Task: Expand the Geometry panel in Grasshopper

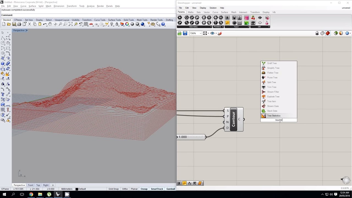Action: point(211,27)
